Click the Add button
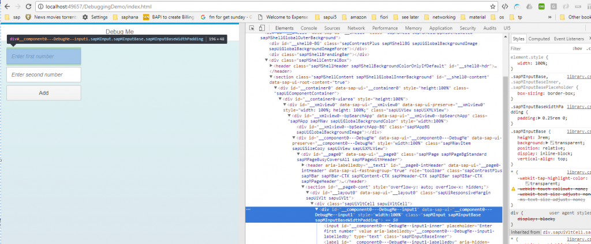This screenshot has height=244, width=591. tap(44, 93)
